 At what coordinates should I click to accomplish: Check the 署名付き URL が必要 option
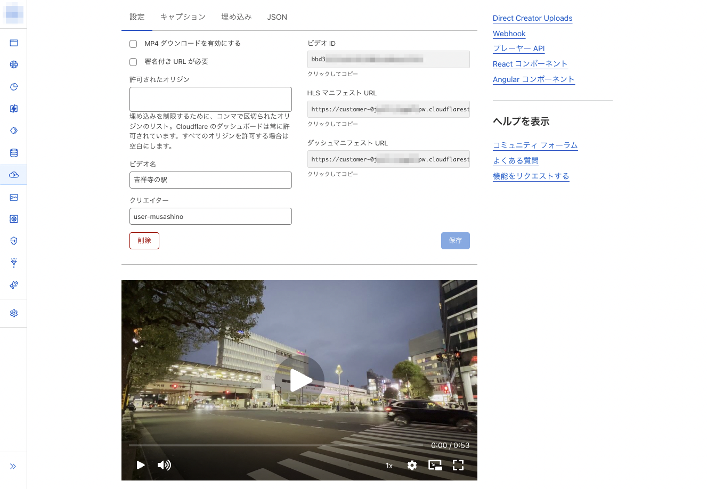pos(133,62)
